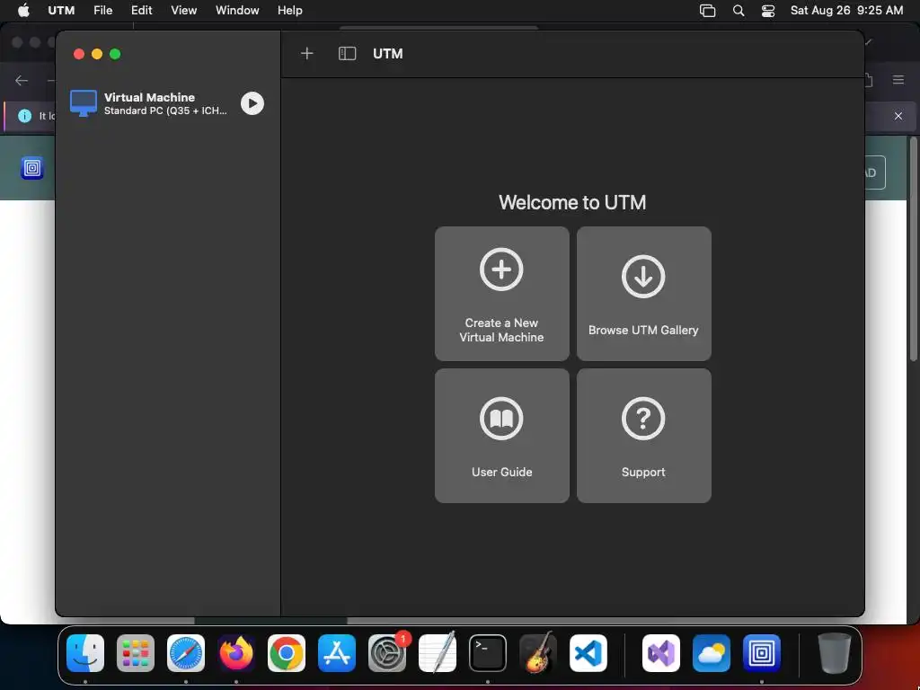Open Control Center in the menu bar
Viewport: 920px width, 690px height.
[x=768, y=11]
